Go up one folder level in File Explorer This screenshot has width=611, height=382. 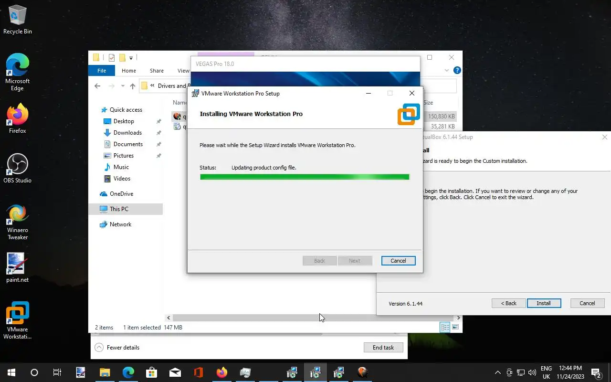tap(133, 86)
